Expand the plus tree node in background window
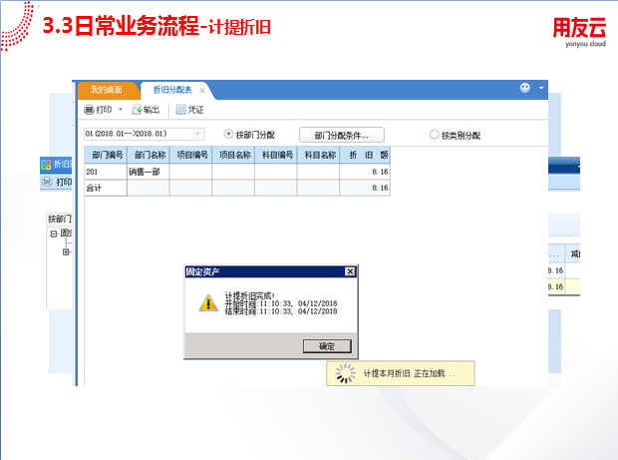This screenshot has width=618, height=460. (66, 251)
